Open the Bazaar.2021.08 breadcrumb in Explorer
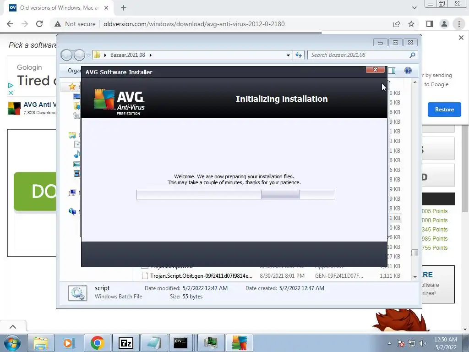Screen dimensions: 469x352 click(127, 55)
